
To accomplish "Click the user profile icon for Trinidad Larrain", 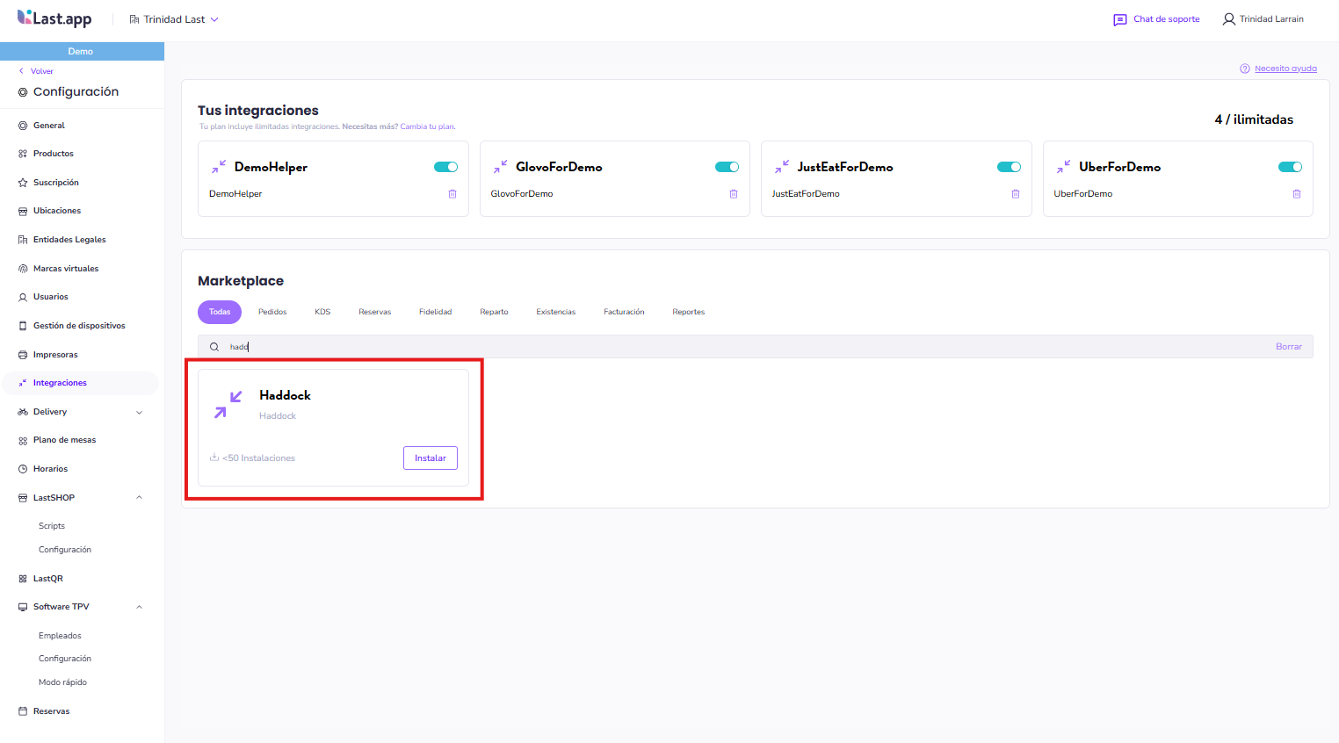I will pos(1228,19).
